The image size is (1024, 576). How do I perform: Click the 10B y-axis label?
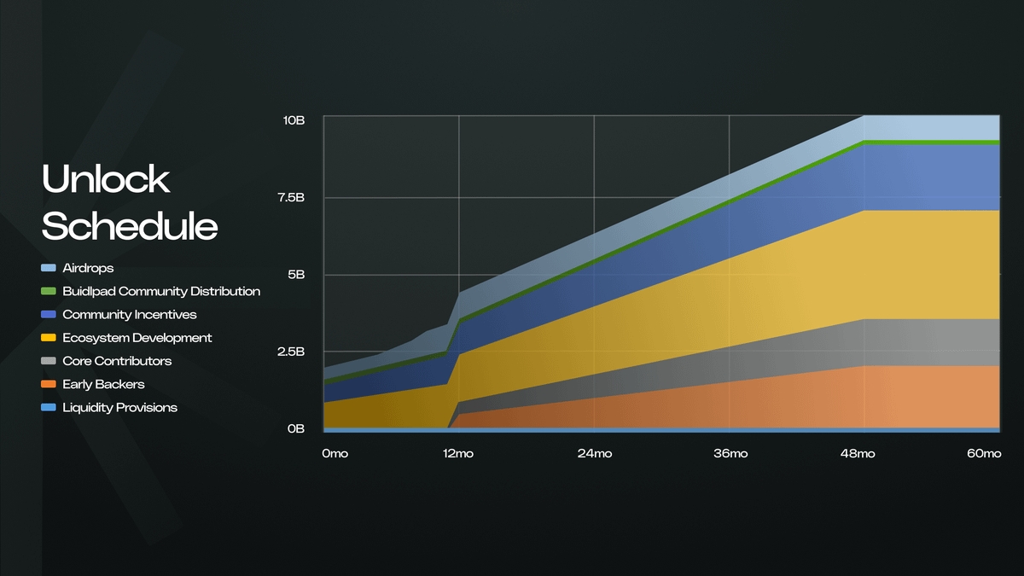[294, 120]
